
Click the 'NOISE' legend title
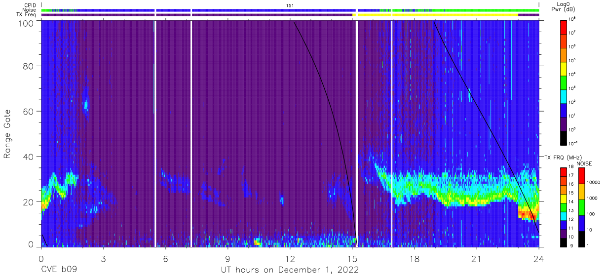point(584,163)
